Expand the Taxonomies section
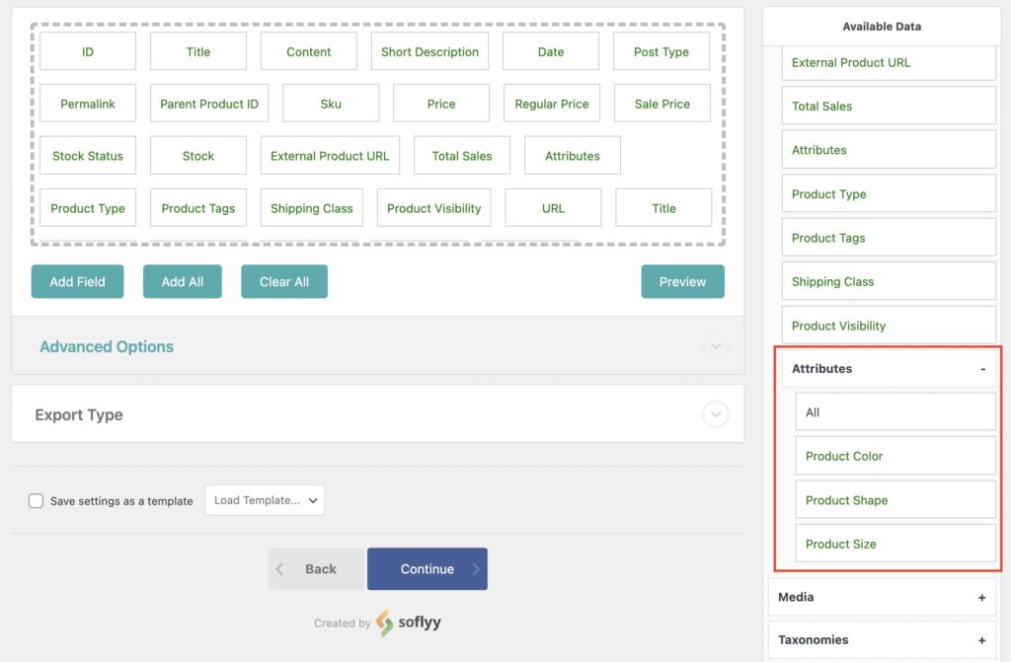This screenshot has width=1011, height=662. [x=980, y=639]
